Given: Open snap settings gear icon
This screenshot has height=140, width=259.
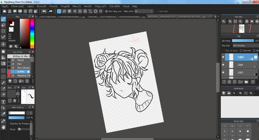Looking at the screenshot, I should point(101,11).
